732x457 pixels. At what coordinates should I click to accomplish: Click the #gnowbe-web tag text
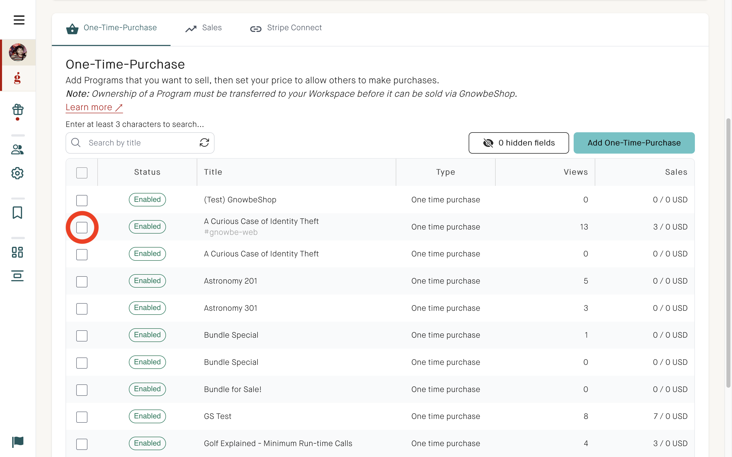[x=231, y=232]
